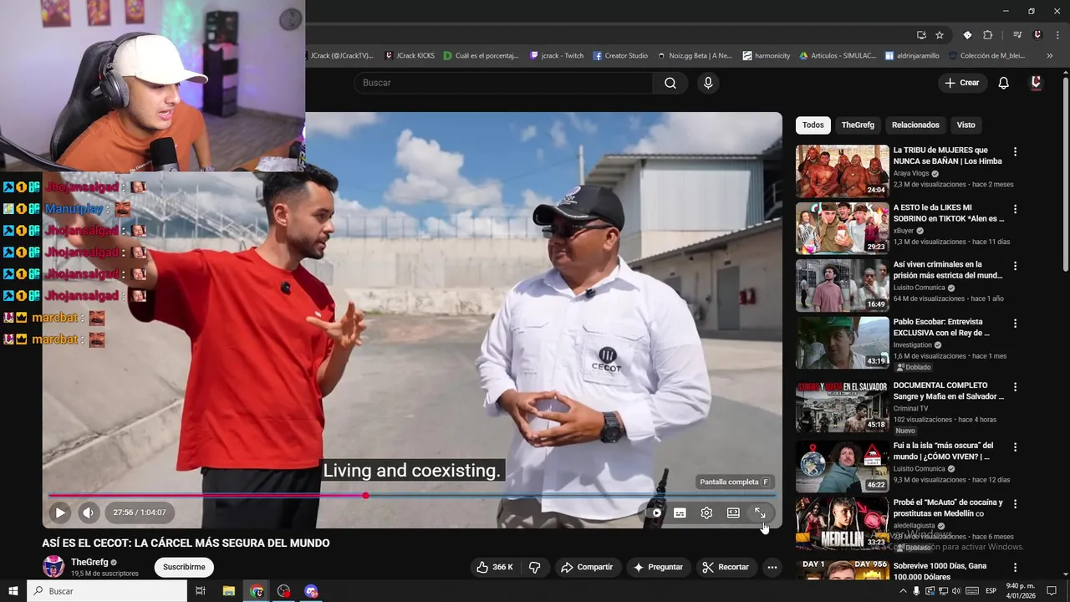Click the magnifier search button
Image resolution: width=1070 pixels, height=602 pixels.
point(670,83)
